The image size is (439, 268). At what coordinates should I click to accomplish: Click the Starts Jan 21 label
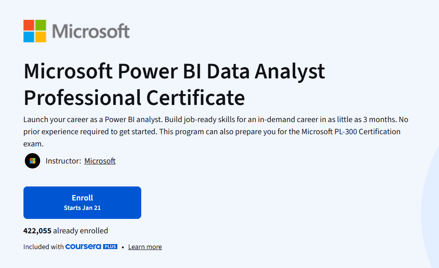coord(82,207)
